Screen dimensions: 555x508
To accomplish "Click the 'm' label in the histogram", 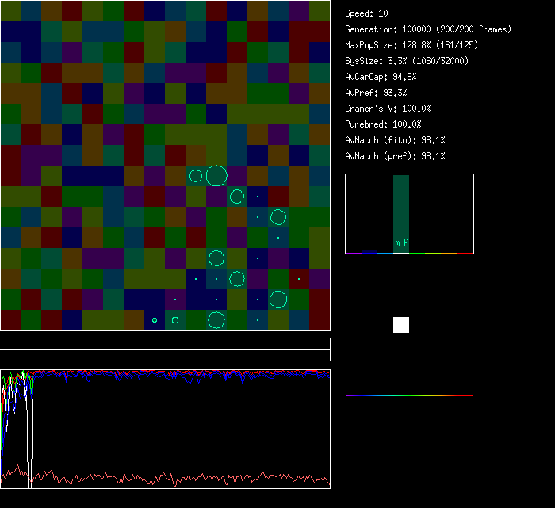I will [x=397, y=243].
